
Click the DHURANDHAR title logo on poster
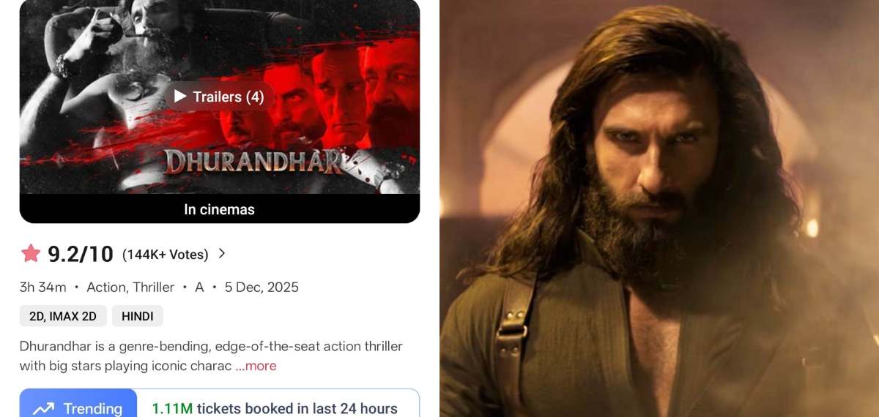pos(253,162)
